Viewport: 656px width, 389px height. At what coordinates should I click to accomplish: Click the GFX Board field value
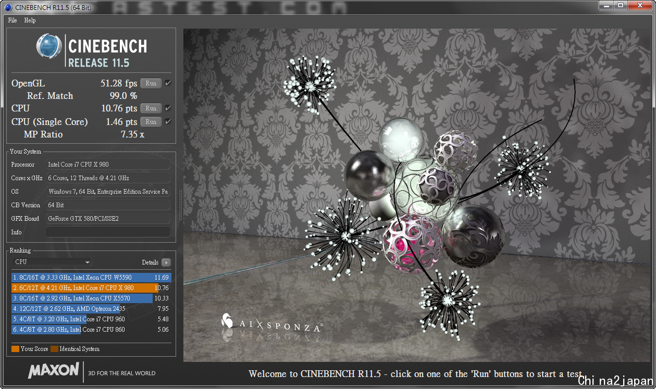pos(108,219)
